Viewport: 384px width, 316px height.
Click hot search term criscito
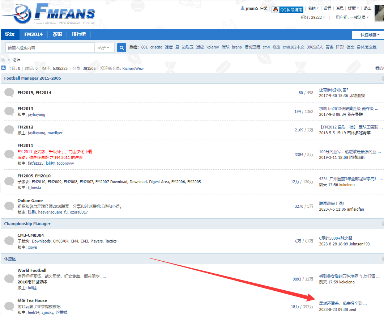click(x=156, y=47)
